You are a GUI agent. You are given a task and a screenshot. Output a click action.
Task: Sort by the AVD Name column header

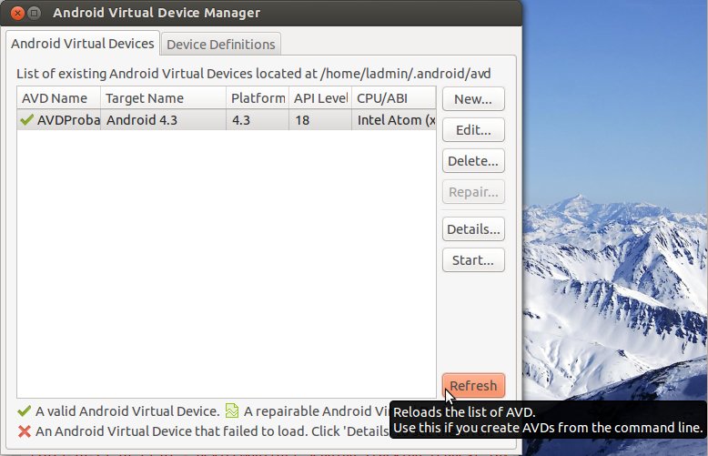59,98
